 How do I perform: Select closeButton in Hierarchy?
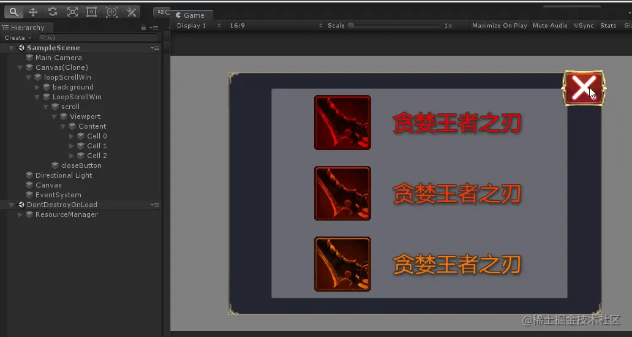pyautogui.click(x=81, y=165)
